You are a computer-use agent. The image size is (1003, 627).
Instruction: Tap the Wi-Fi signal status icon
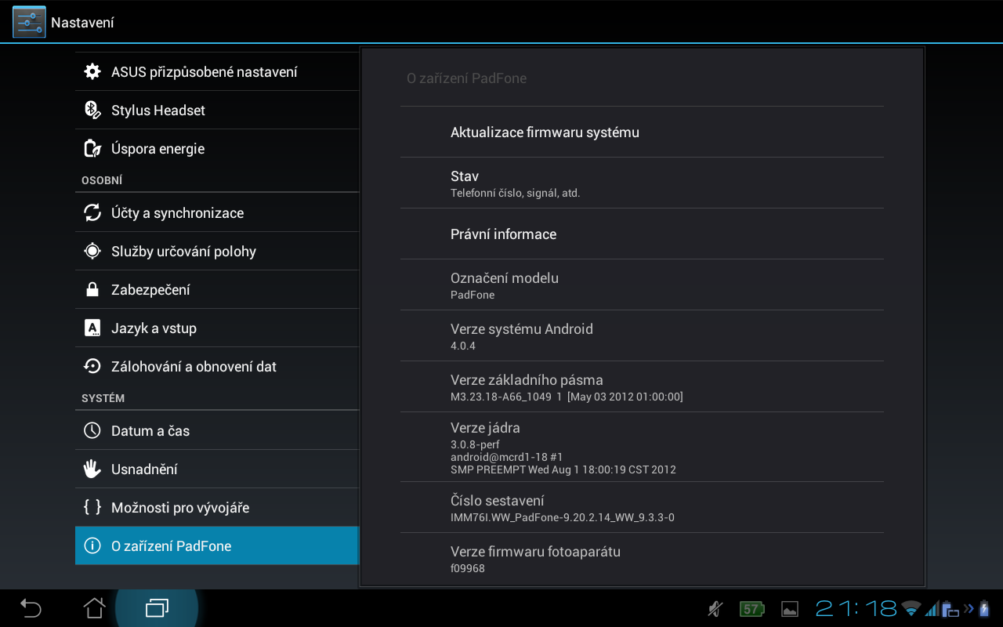coord(911,609)
